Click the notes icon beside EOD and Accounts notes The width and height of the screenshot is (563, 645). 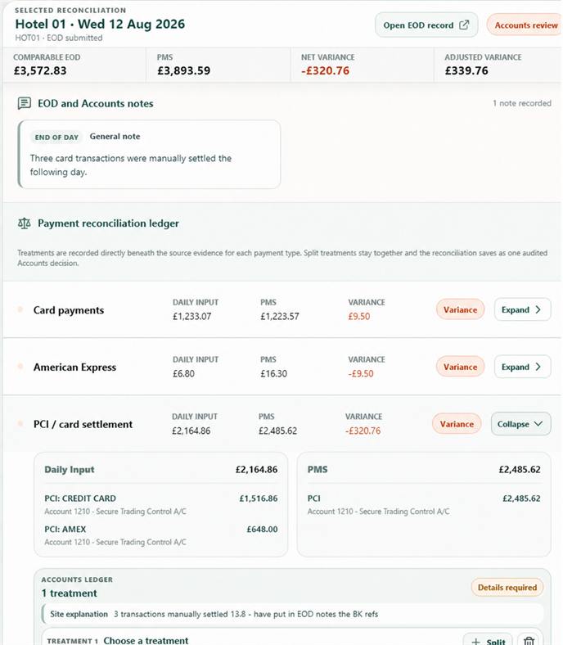(25, 103)
